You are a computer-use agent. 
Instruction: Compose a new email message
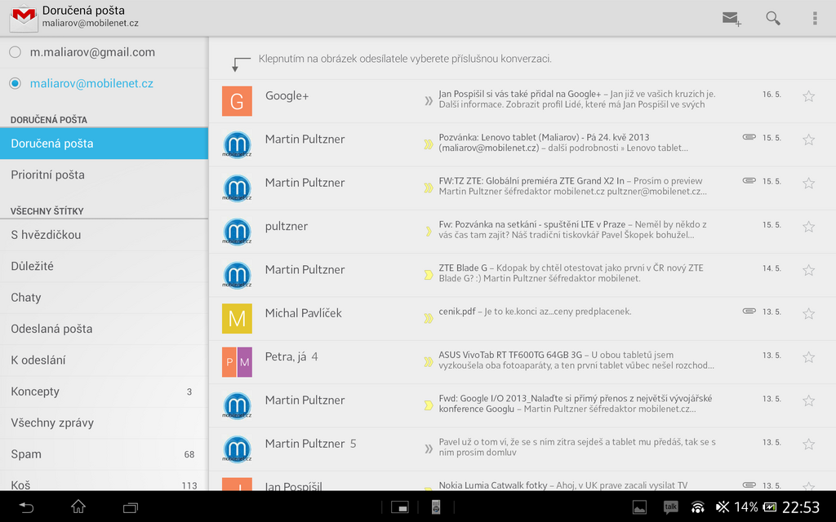(729, 18)
